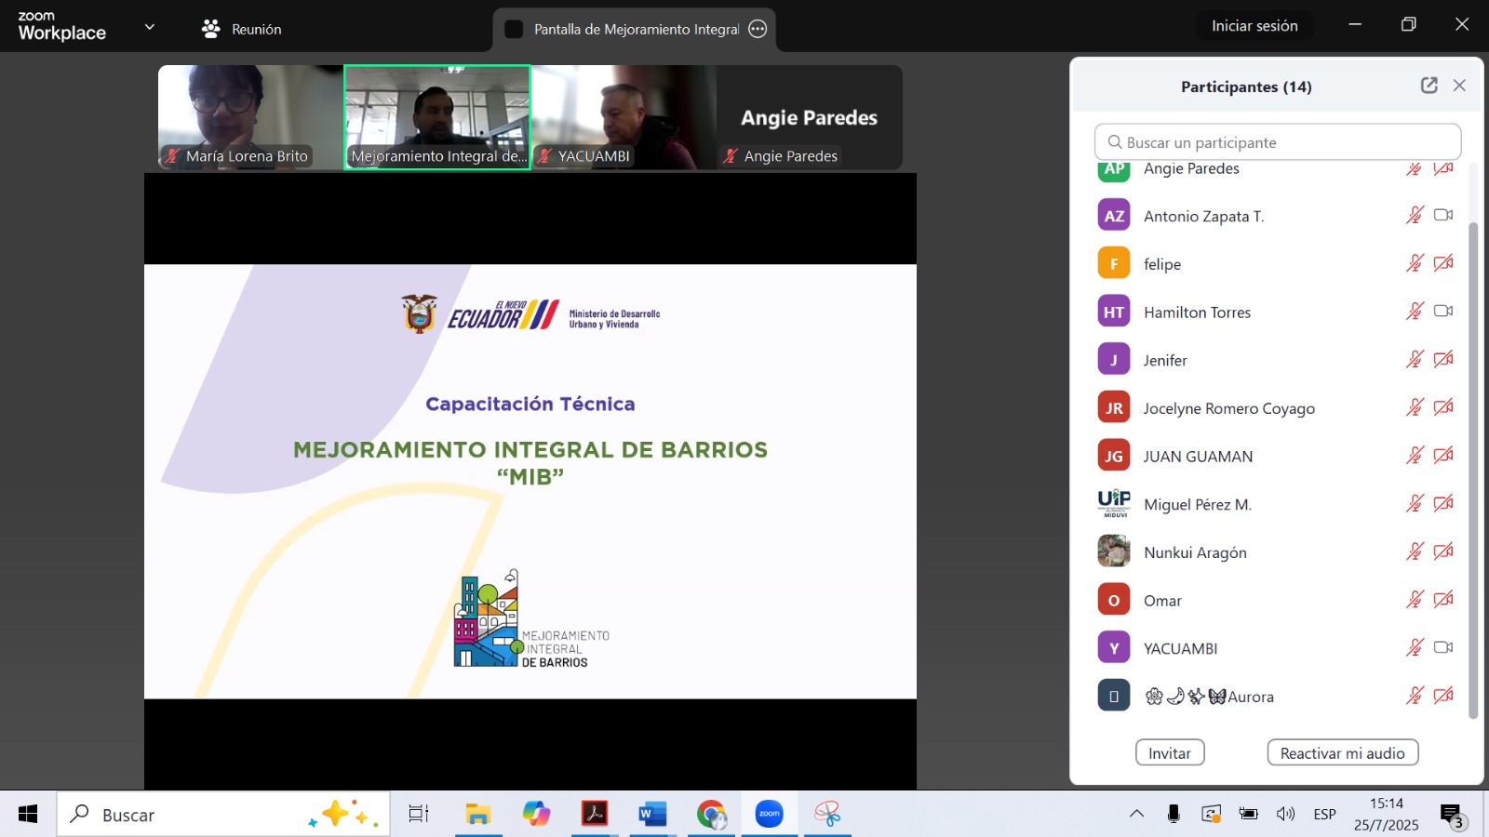Toggle Angie Paredes' camera off icon

(x=1443, y=169)
